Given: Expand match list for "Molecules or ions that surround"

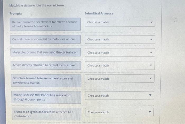Looking at the screenshot, I should (120, 53).
